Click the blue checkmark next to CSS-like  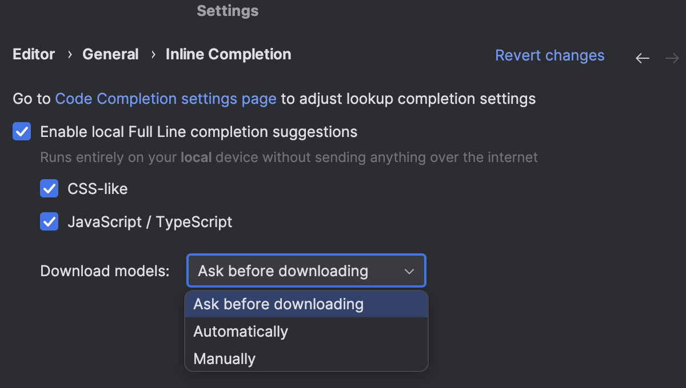49,188
